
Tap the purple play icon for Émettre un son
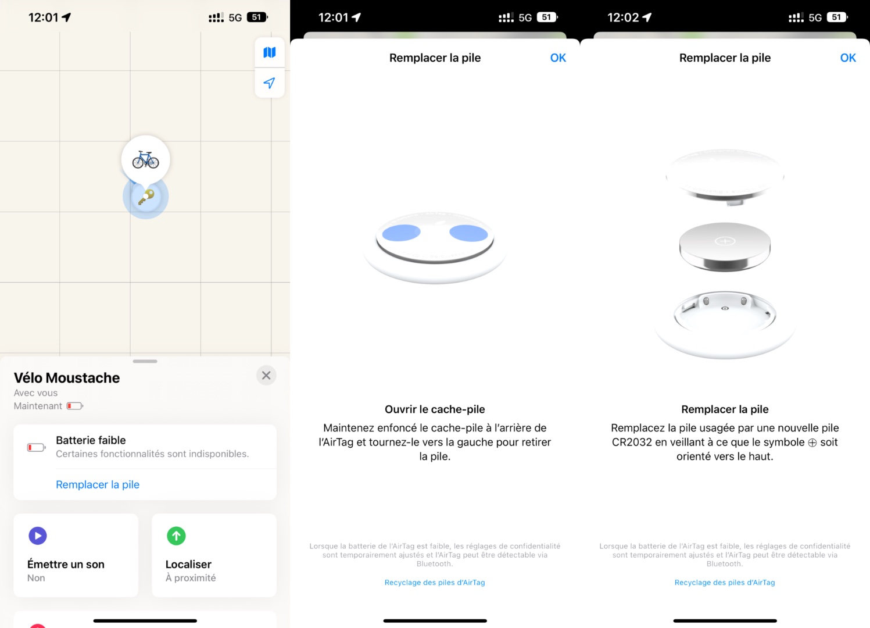[x=38, y=536]
